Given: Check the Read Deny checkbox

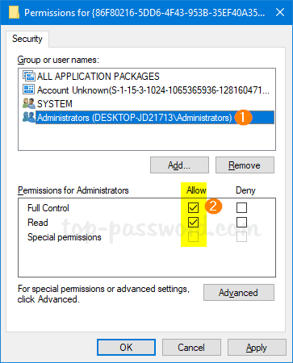Looking at the screenshot, I should [241, 222].
